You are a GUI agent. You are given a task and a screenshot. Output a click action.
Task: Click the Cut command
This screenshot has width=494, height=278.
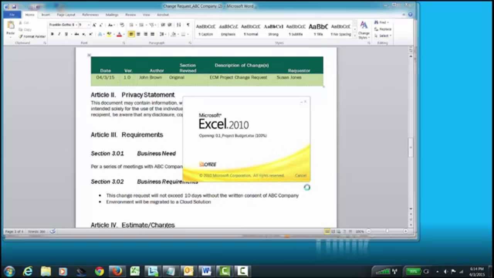click(x=24, y=23)
